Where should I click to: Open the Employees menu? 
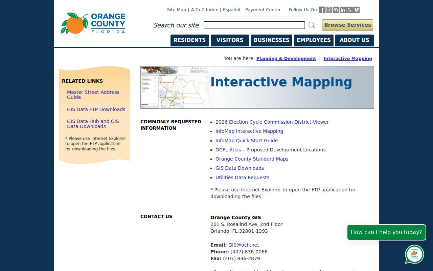point(314,40)
